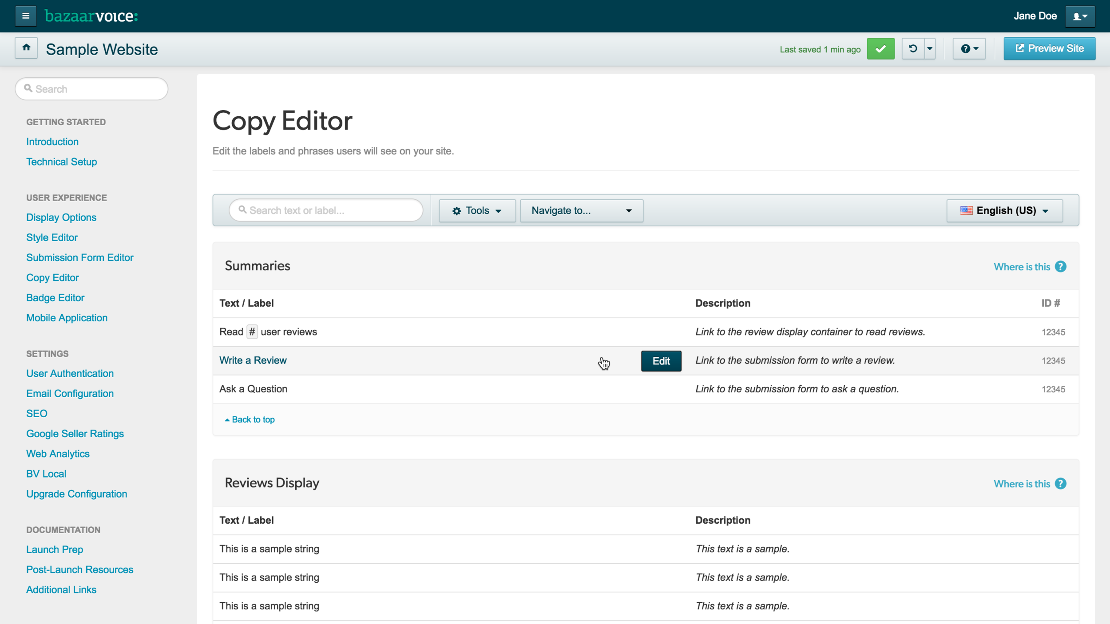The width and height of the screenshot is (1110, 624).
Task: Open Submission Form Editor in the sidebar
Action: point(80,257)
